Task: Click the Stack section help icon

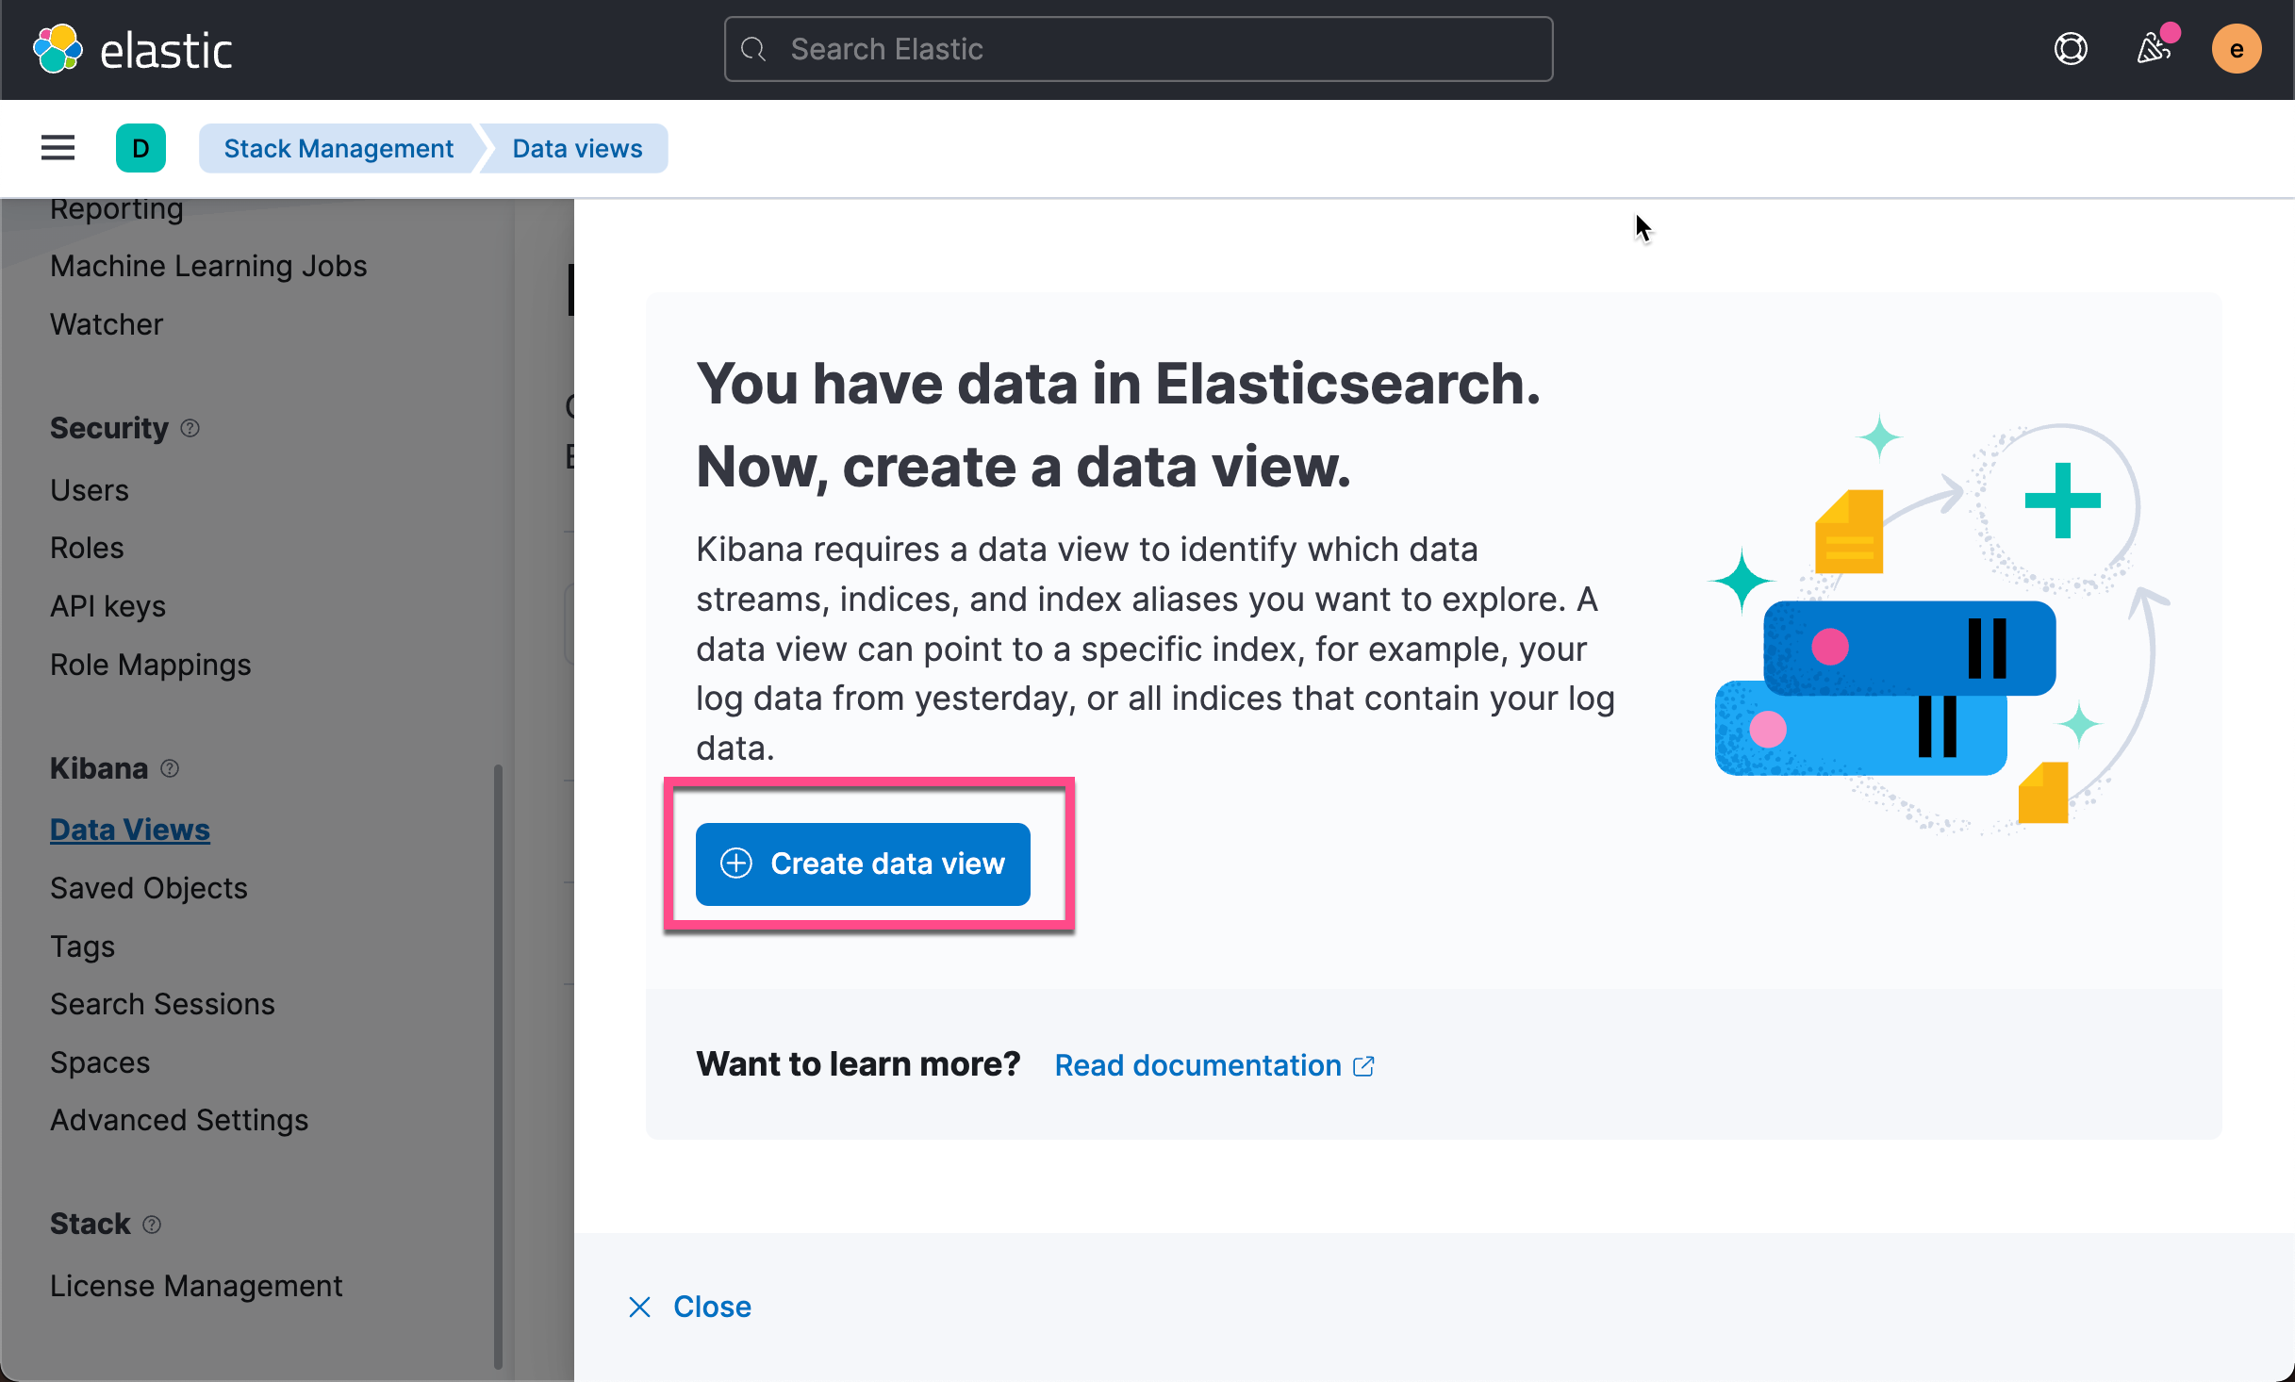Action: coord(152,1225)
